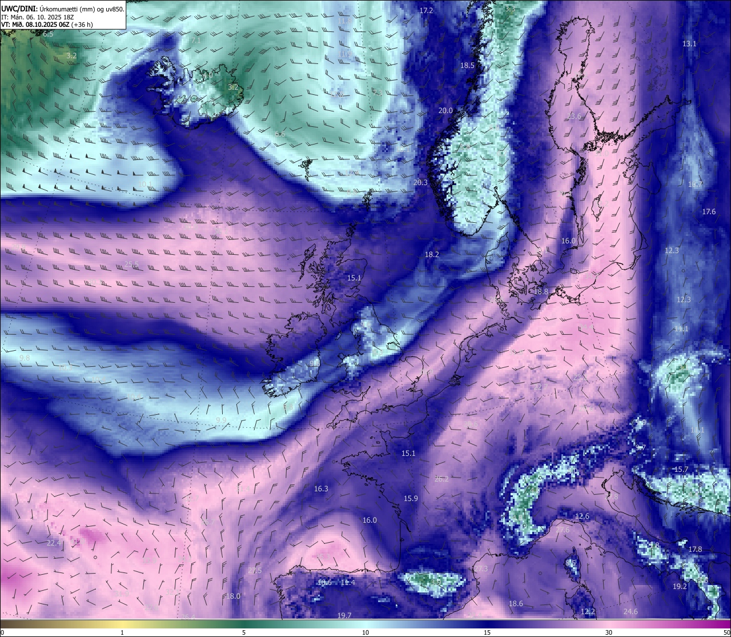Click the 30 tick on the color scale
This screenshot has width=731, height=637.
[609, 632]
